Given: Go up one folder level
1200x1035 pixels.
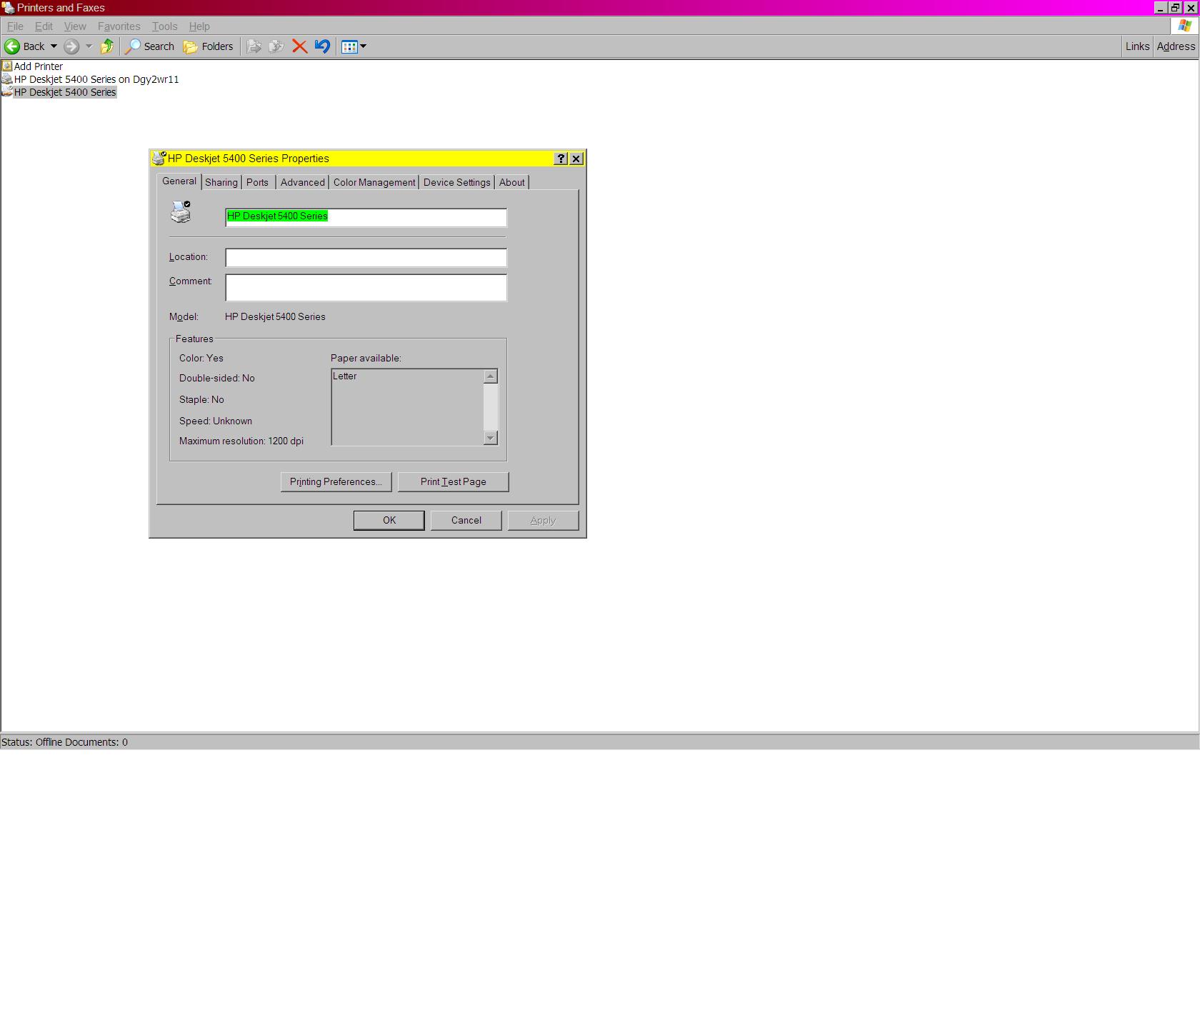Looking at the screenshot, I should click(107, 46).
